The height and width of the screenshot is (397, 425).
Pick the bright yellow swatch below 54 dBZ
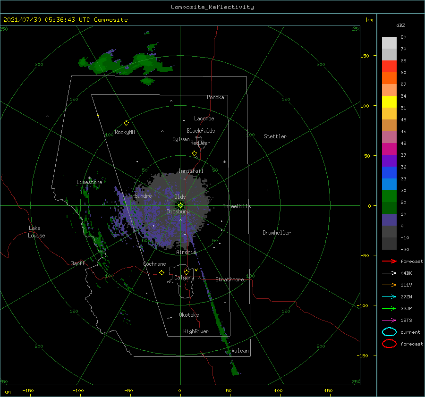389,101
